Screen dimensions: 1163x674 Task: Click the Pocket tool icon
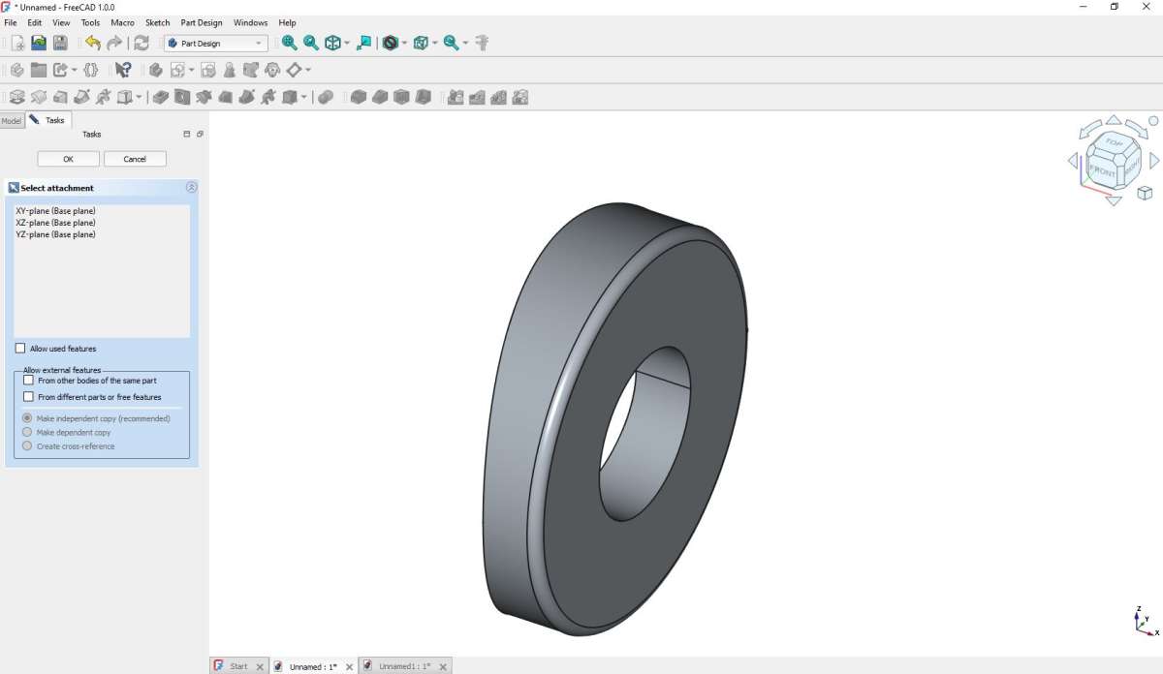[x=161, y=97]
